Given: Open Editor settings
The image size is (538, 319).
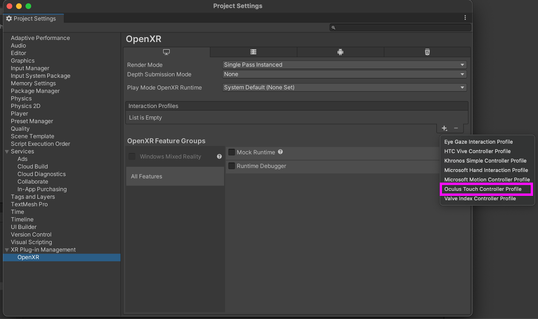Looking at the screenshot, I should pyautogui.click(x=18, y=53).
